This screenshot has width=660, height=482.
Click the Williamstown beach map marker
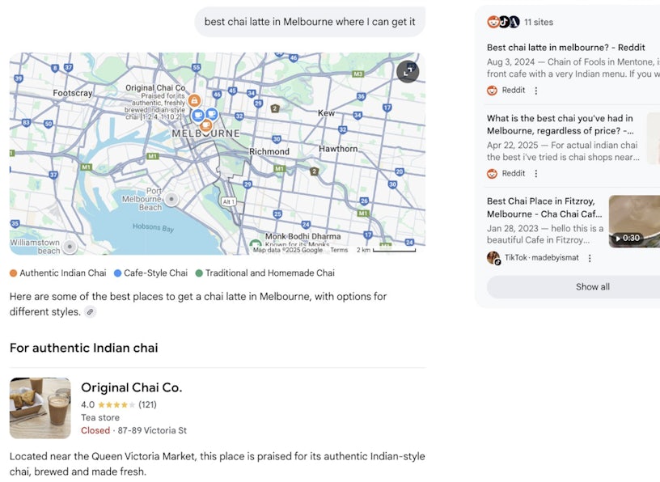pos(70,246)
